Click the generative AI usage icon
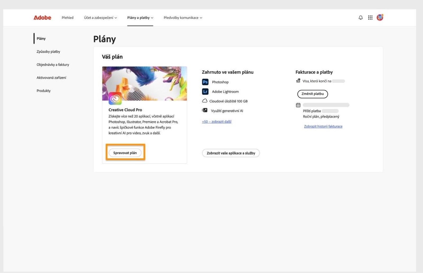423x273 pixels. click(x=205, y=110)
